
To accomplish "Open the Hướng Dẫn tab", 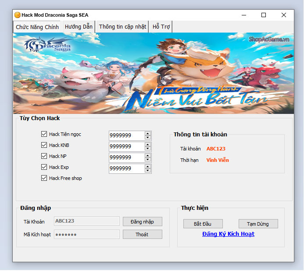I will point(79,27).
